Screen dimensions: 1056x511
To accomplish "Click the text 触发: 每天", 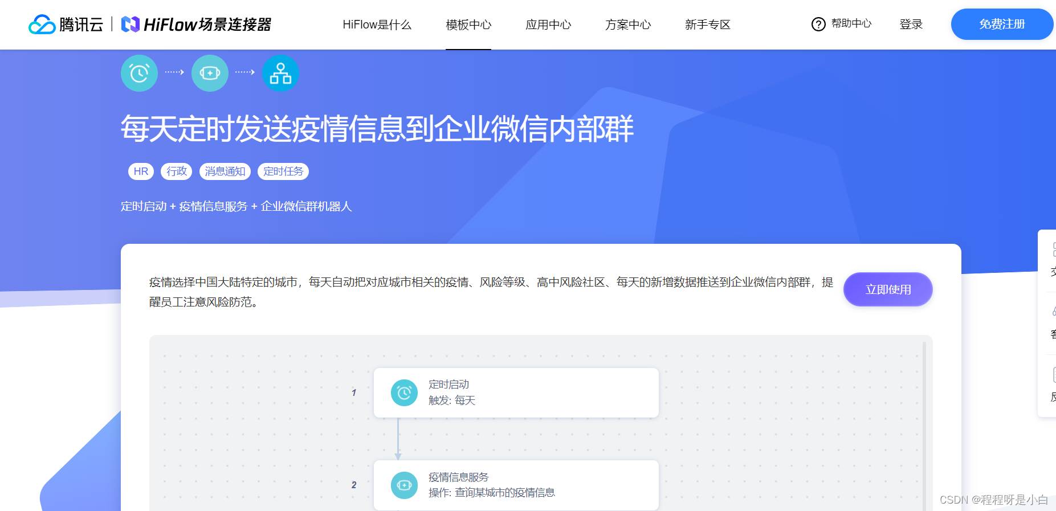I will [452, 400].
